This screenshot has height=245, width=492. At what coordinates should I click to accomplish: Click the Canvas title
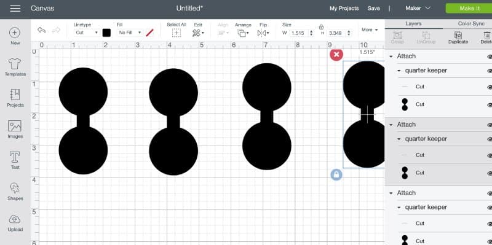point(42,9)
